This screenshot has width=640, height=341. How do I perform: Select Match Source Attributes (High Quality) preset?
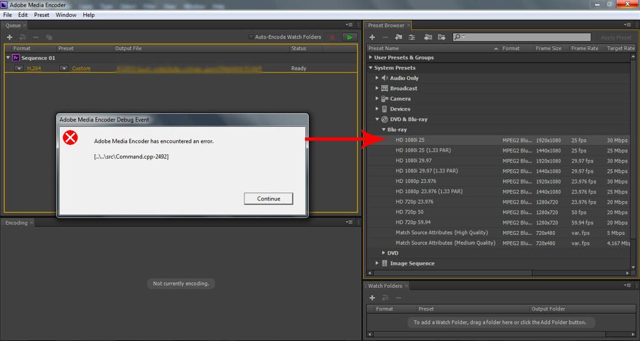[498, 232]
